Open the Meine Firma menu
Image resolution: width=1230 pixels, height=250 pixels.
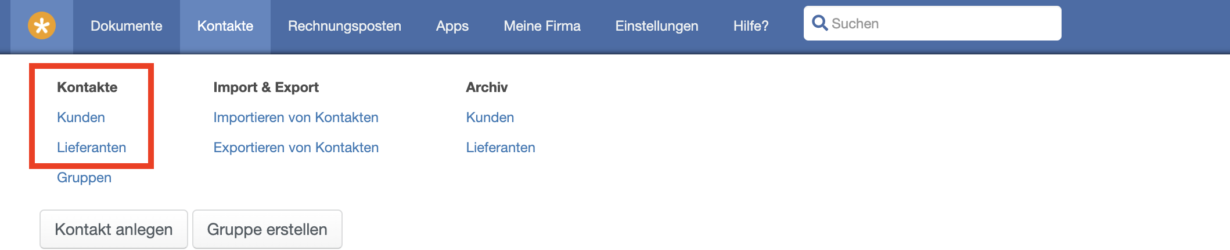[542, 26]
